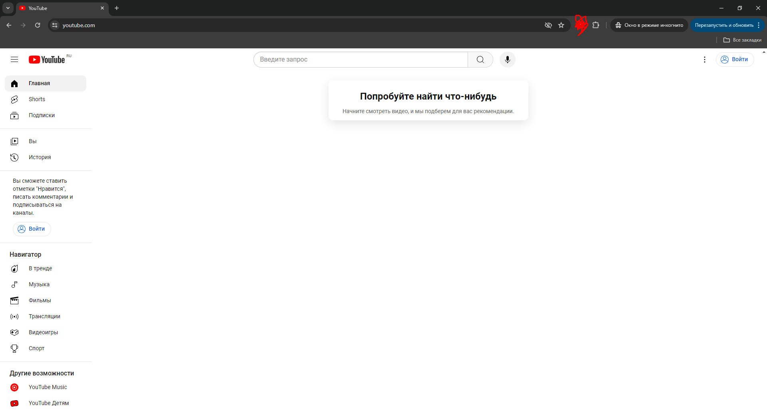Bookmark this page with star icon
Screen dimensions: 767x411
point(561,25)
